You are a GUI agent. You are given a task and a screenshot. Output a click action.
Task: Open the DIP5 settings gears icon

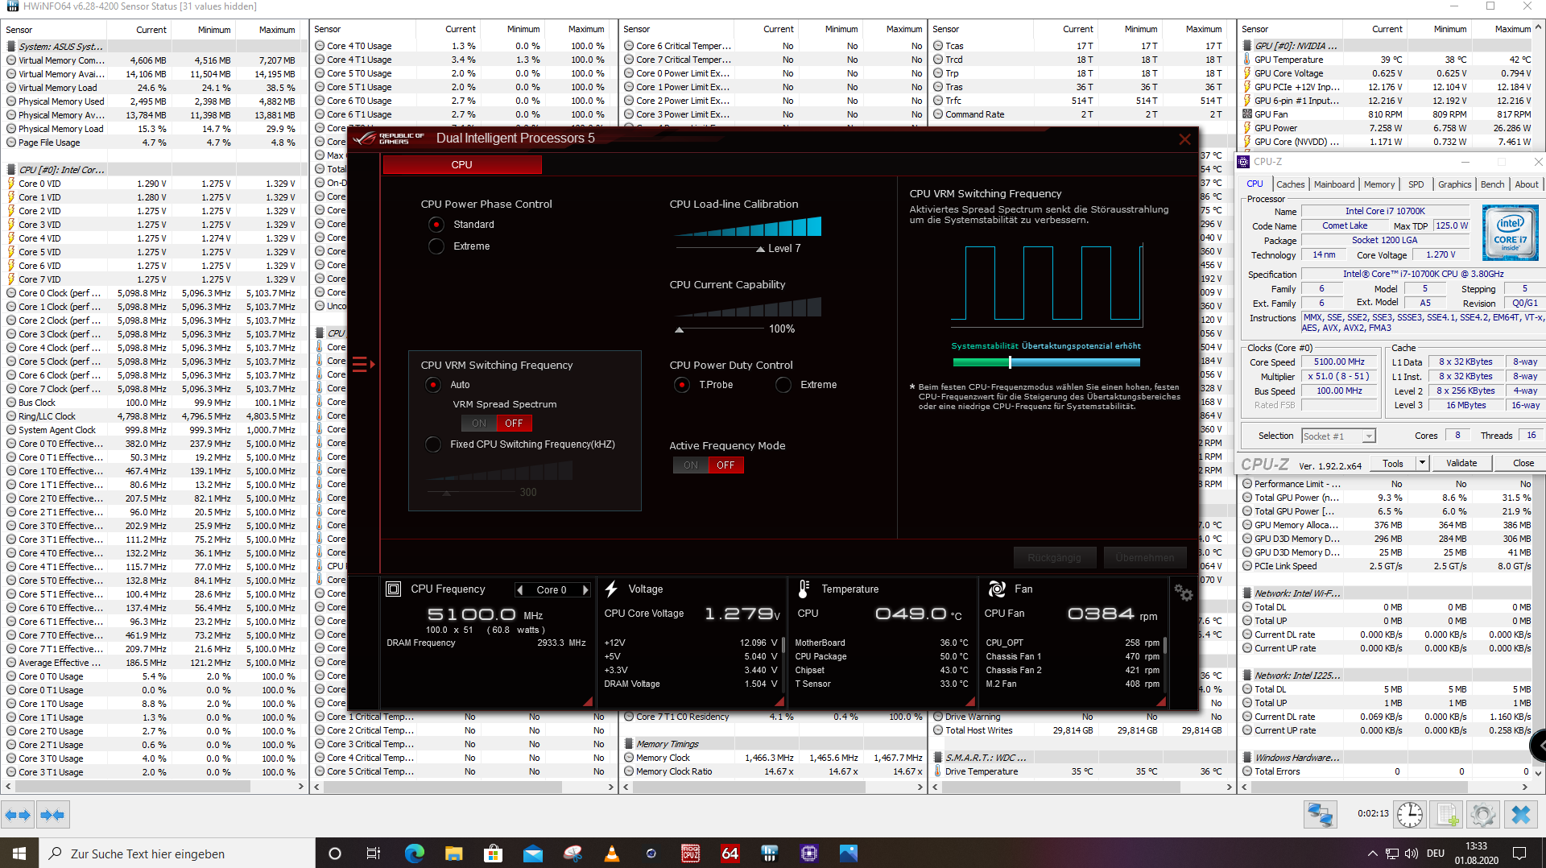click(1183, 593)
